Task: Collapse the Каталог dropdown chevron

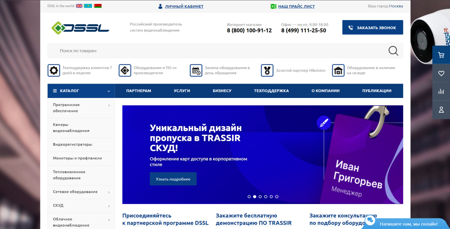Action: click(x=109, y=91)
